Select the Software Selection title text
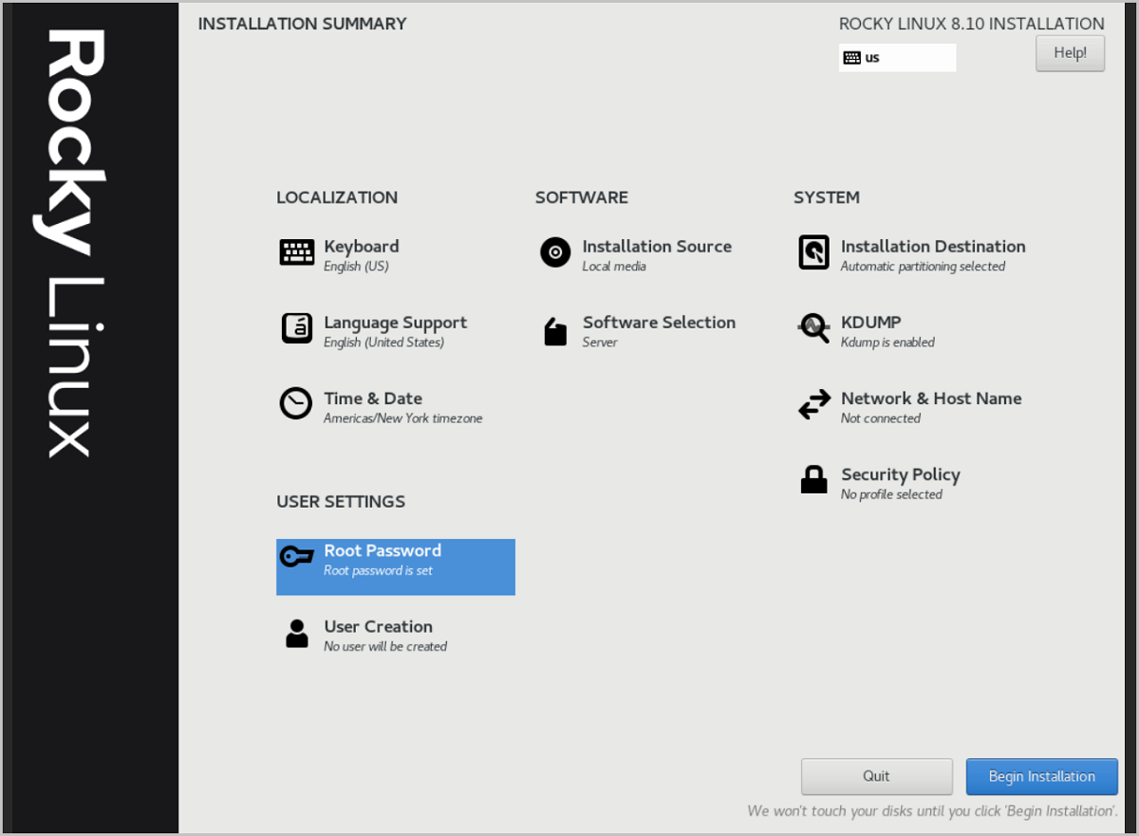Image resolution: width=1139 pixels, height=836 pixels. [x=659, y=323]
